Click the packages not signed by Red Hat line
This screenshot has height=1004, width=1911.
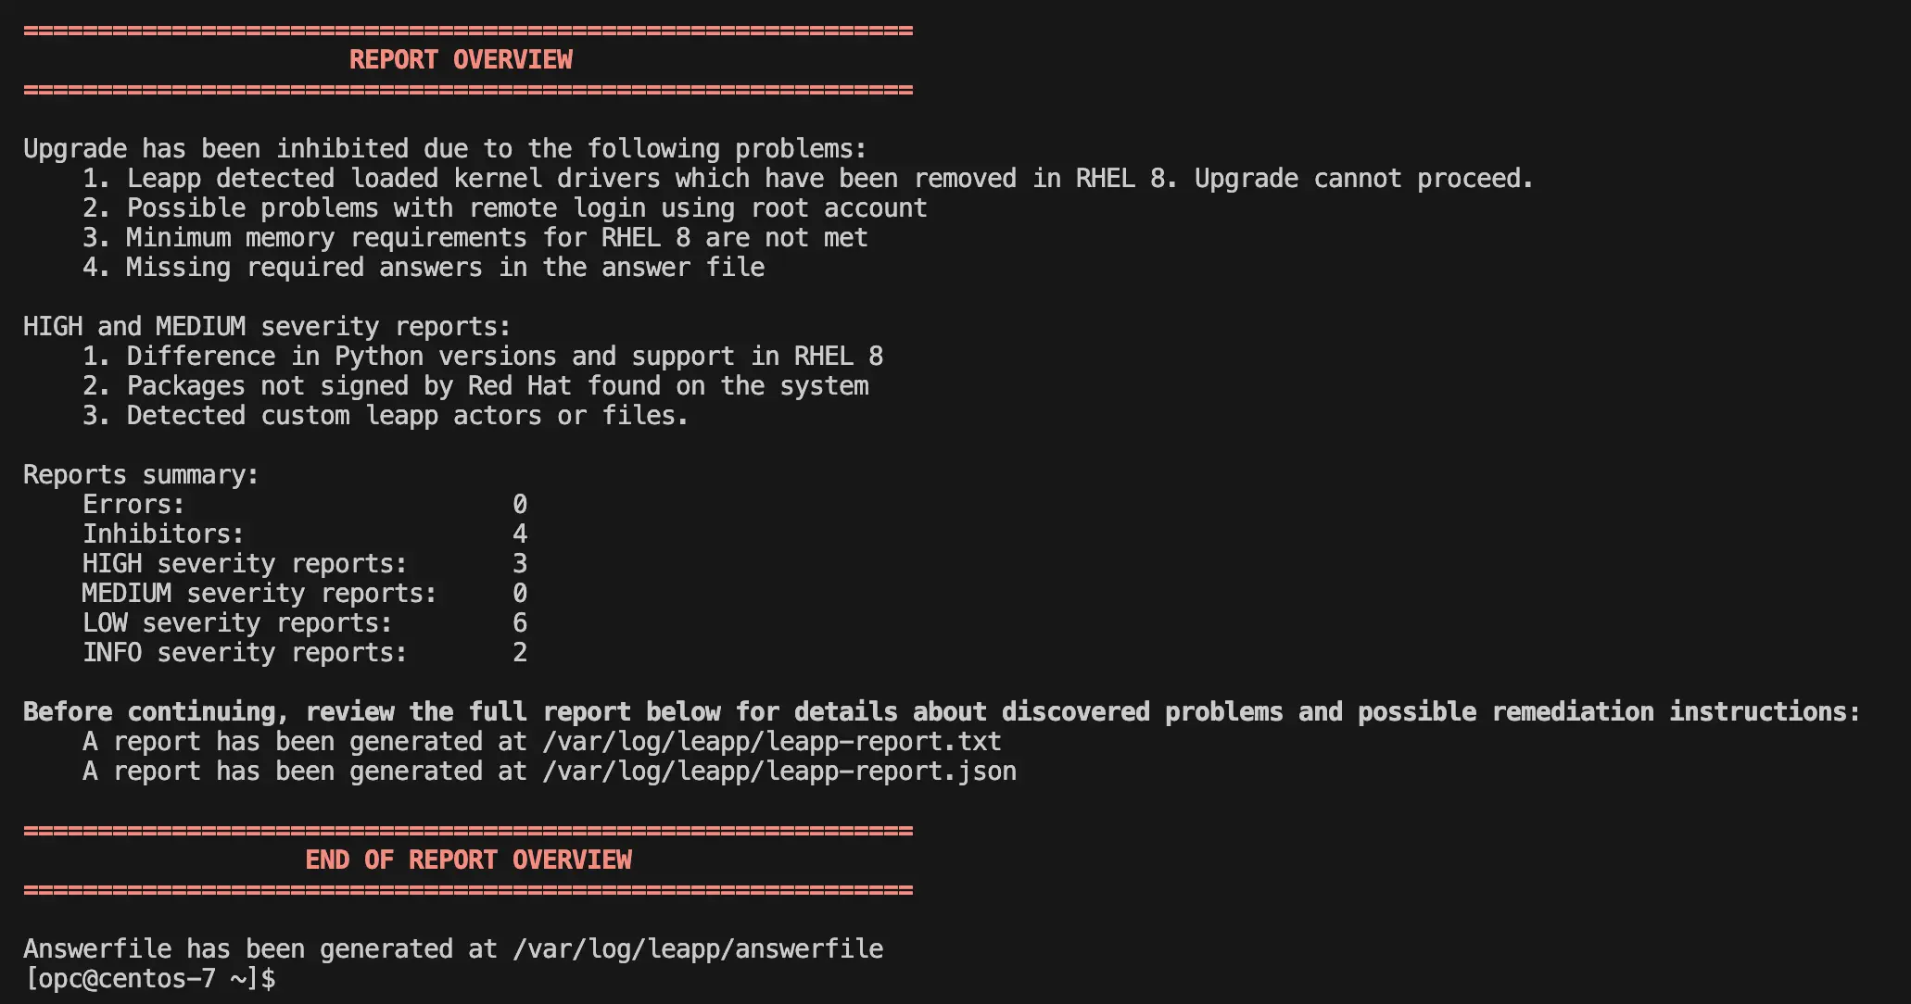point(475,386)
